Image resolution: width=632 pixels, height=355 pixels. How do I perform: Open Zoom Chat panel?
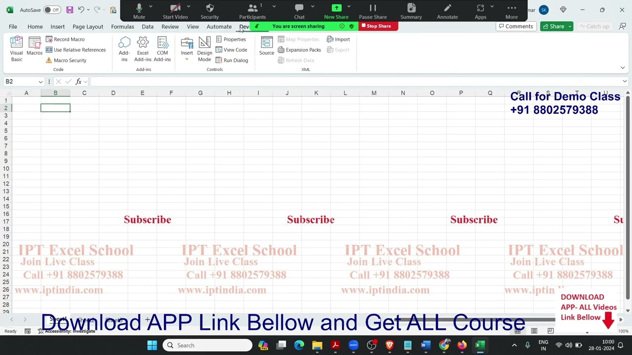(x=299, y=11)
